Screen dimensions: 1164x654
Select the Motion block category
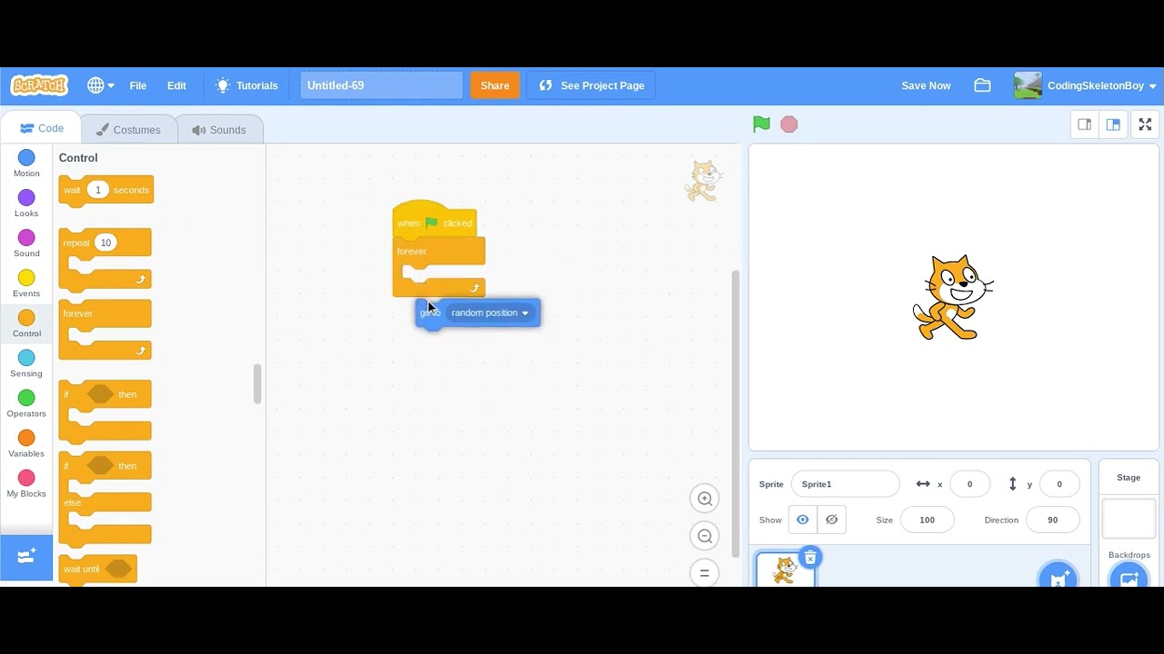point(26,163)
